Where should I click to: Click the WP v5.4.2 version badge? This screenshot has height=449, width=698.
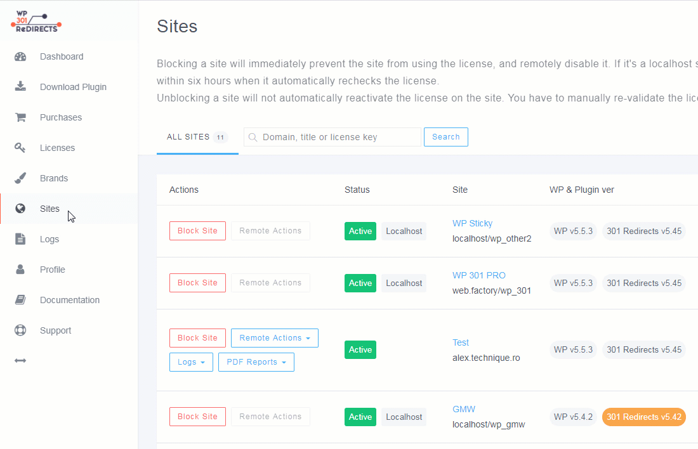[573, 417]
